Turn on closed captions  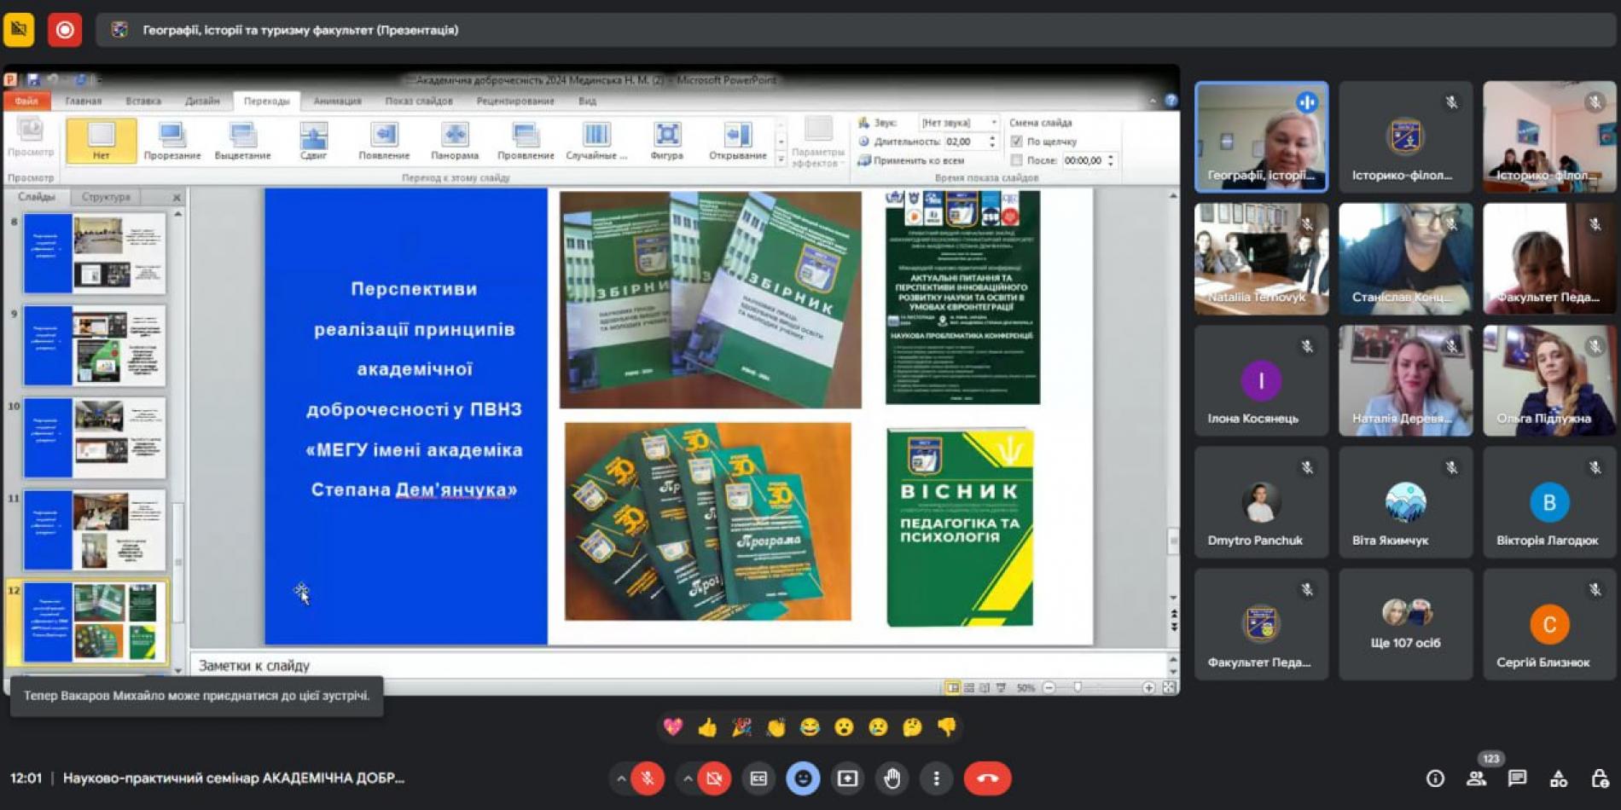pos(758,778)
